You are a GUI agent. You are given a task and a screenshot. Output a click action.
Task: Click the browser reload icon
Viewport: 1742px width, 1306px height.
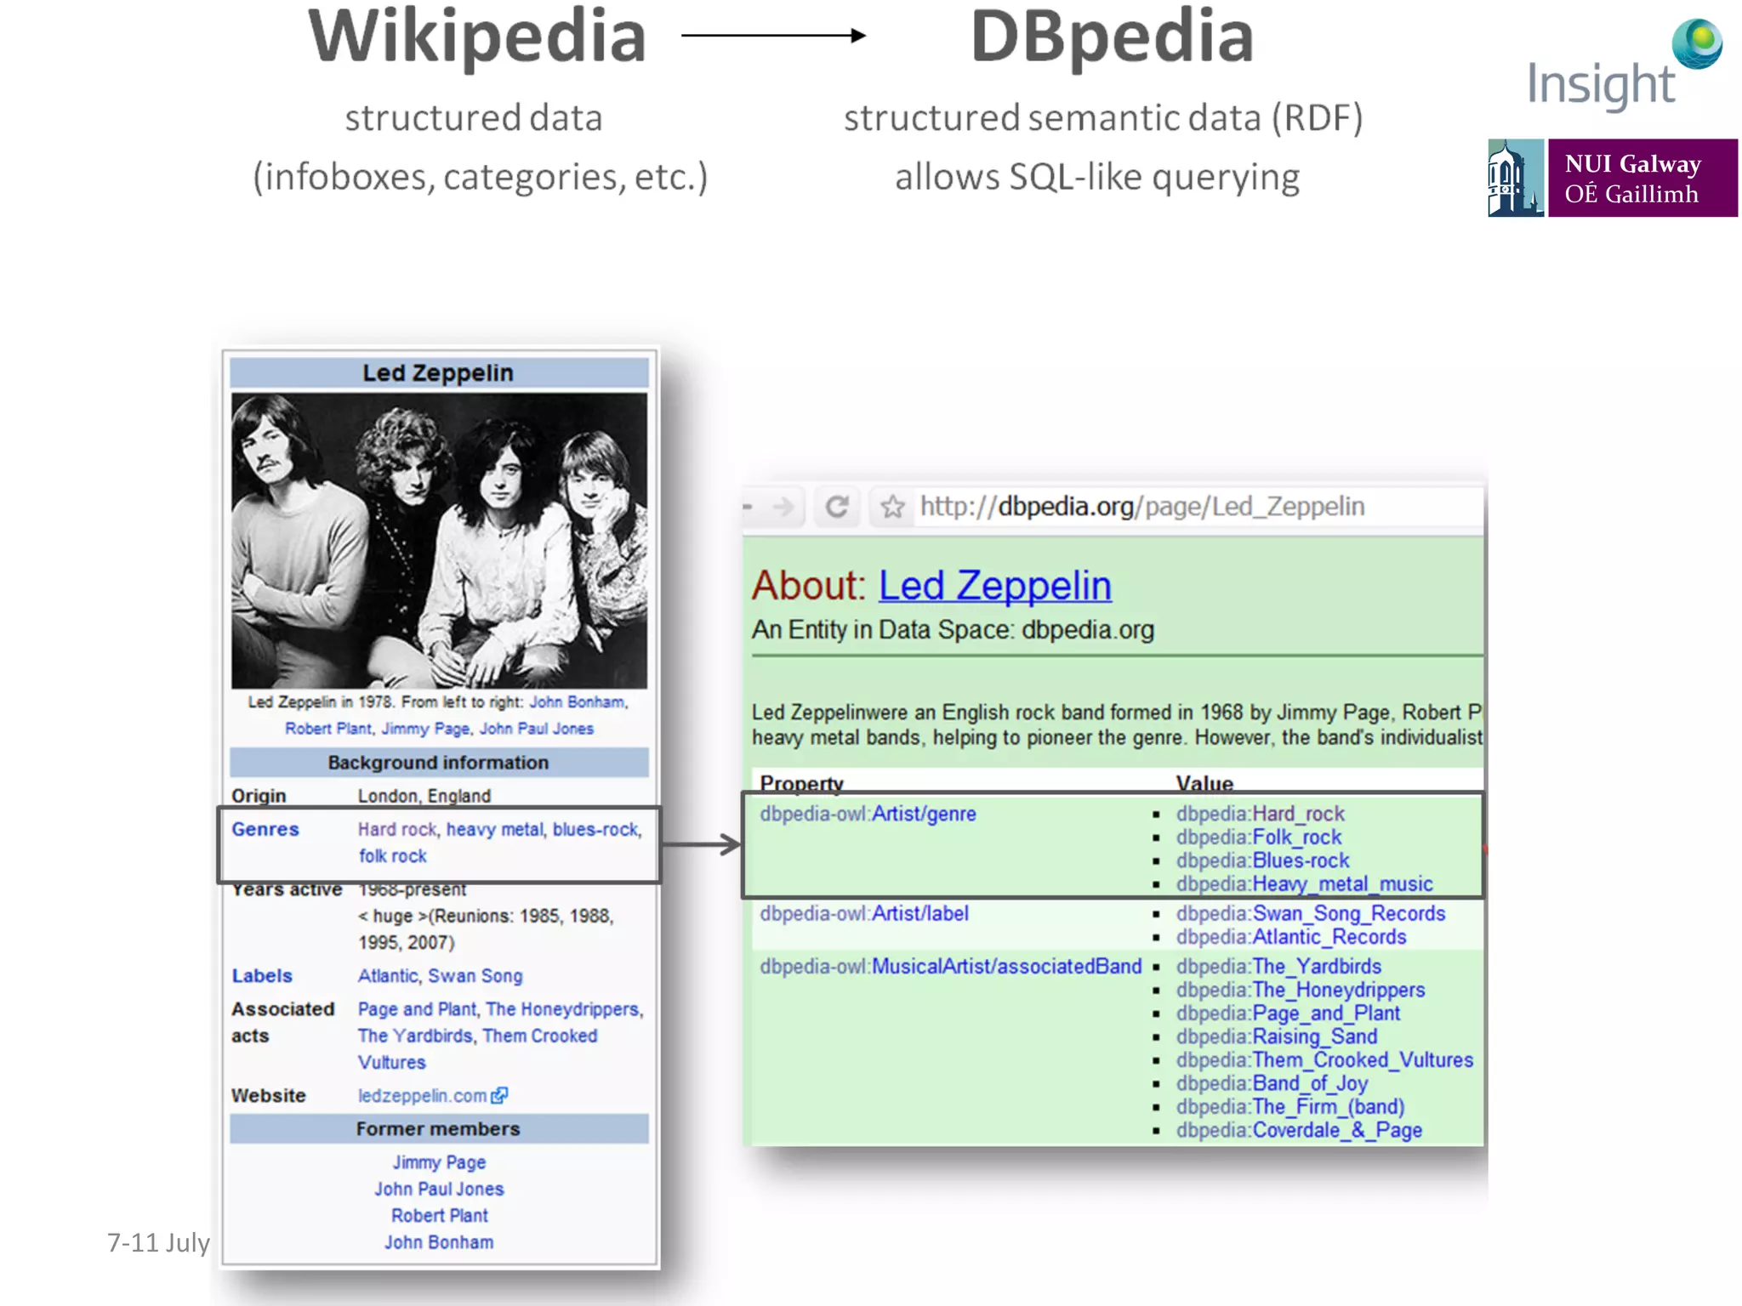[837, 507]
